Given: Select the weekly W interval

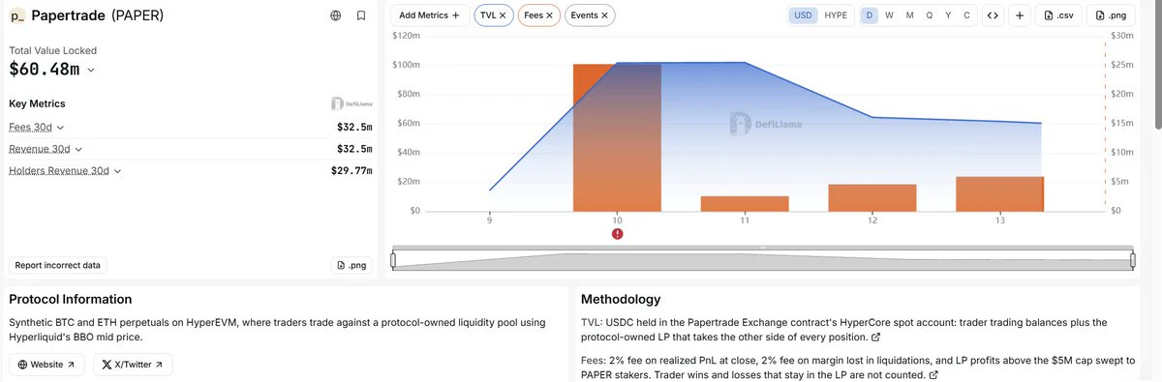Looking at the screenshot, I should pyautogui.click(x=890, y=15).
